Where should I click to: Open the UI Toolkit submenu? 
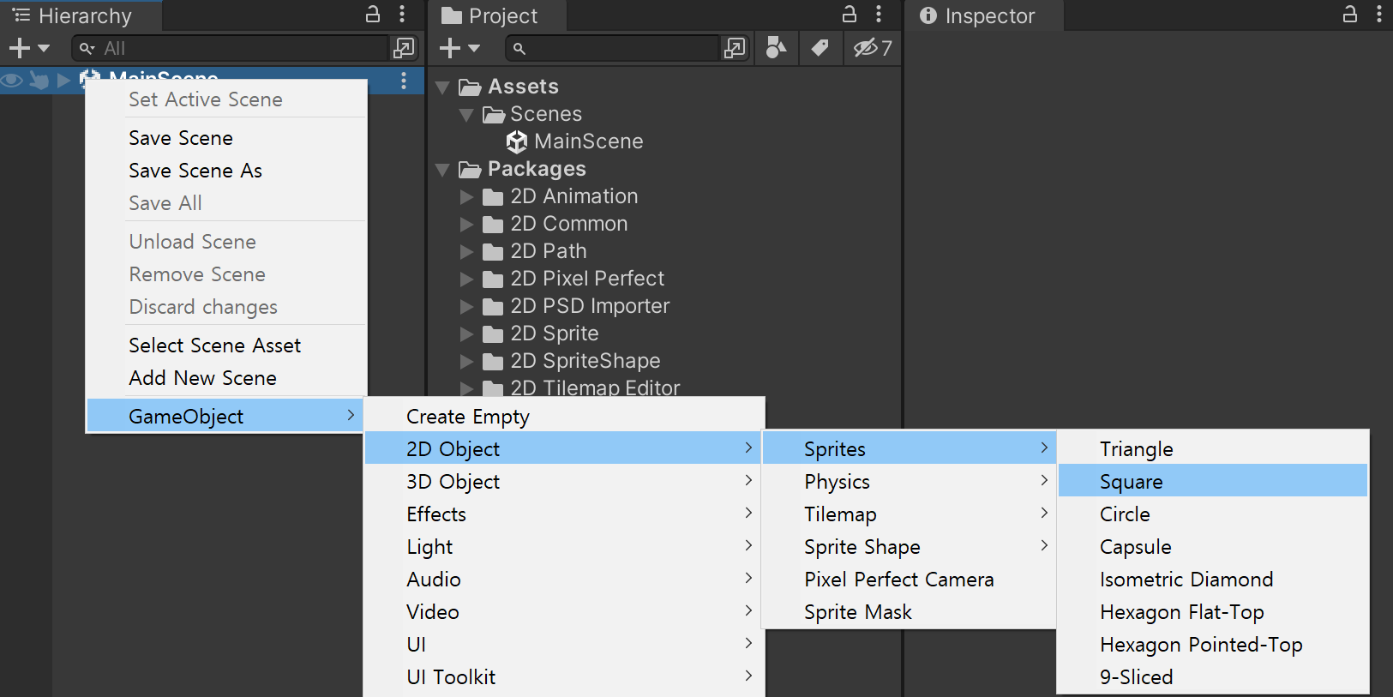coord(564,676)
